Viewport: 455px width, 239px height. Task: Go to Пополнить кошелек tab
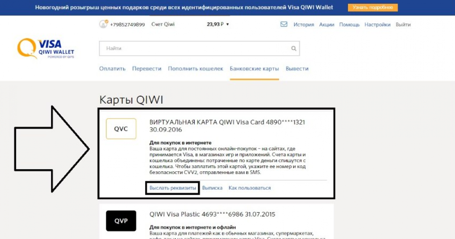point(195,69)
